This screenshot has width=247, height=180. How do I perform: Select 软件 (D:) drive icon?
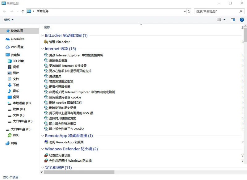pyautogui.click(x=10, y=109)
